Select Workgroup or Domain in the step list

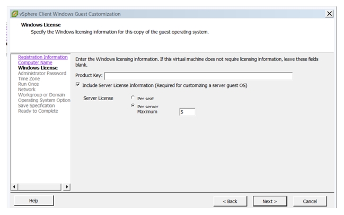tap(41, 95)
